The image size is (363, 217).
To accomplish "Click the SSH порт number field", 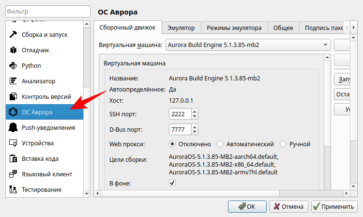I will point(180,114).
